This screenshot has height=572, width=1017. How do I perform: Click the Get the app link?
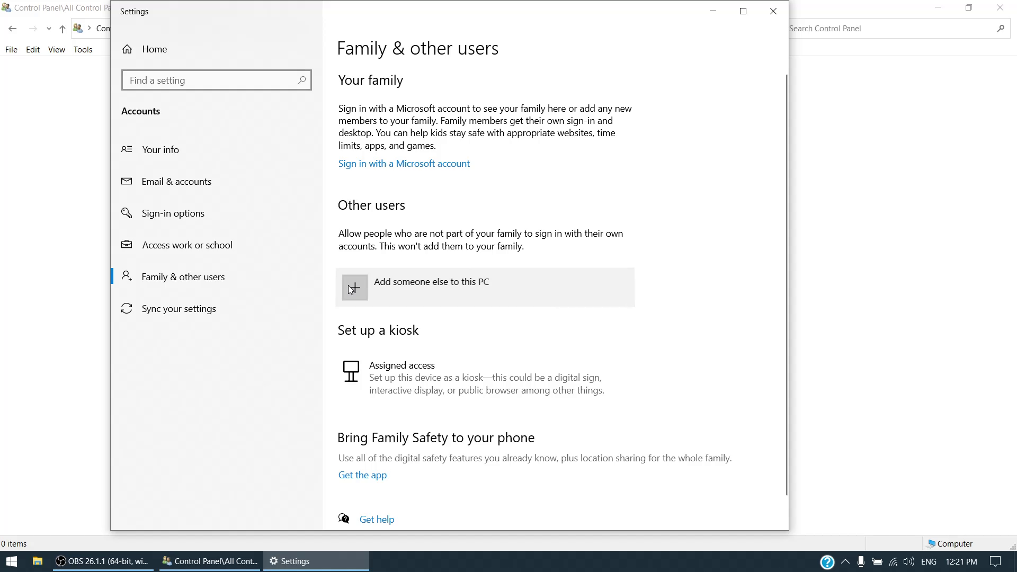362,475
